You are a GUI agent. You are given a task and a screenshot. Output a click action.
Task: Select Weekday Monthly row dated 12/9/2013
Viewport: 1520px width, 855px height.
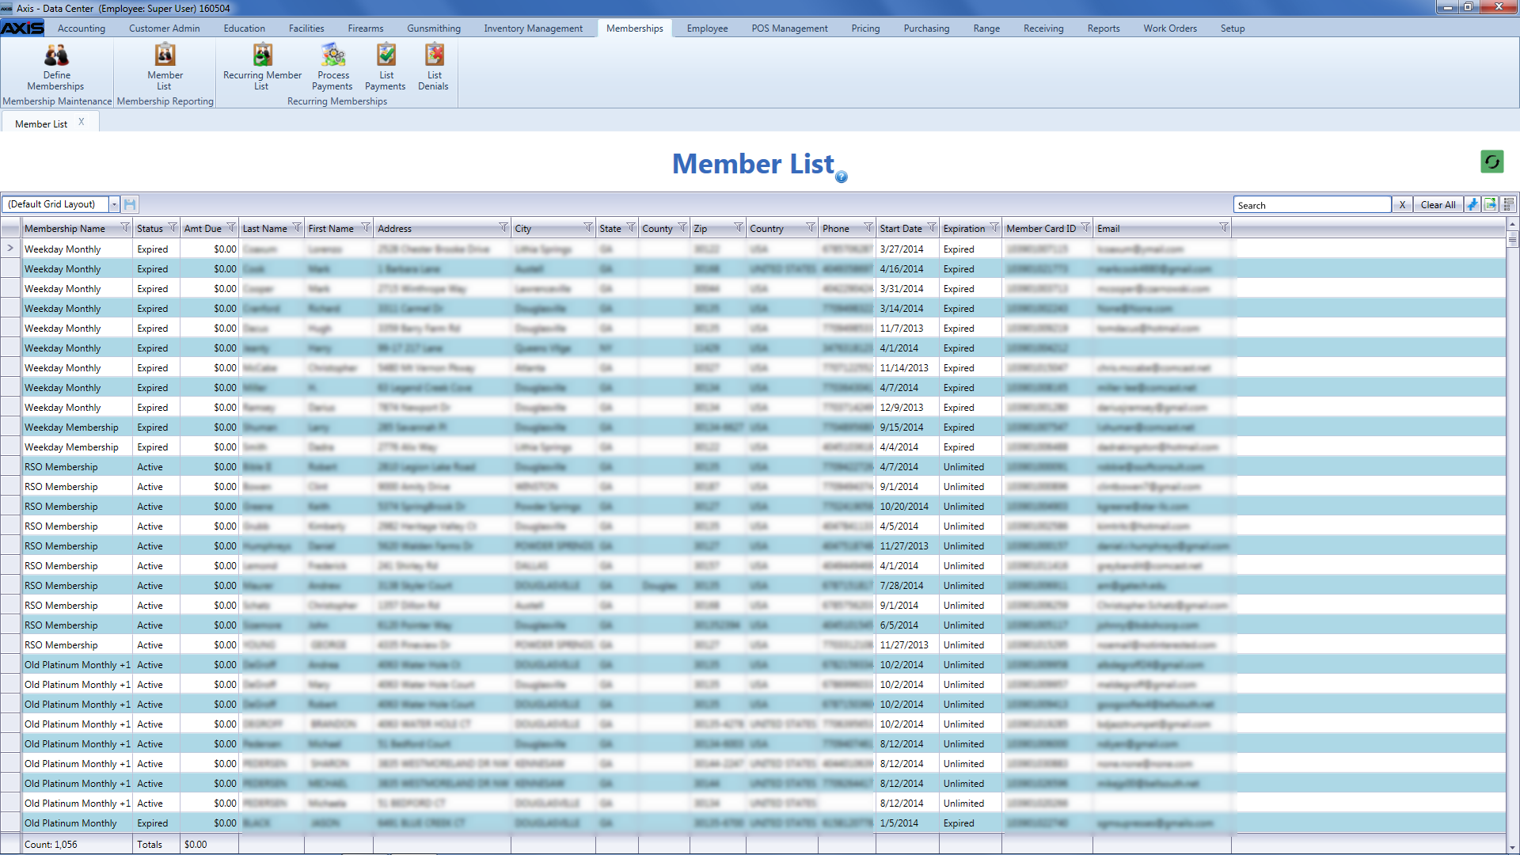tap(764, 407)
